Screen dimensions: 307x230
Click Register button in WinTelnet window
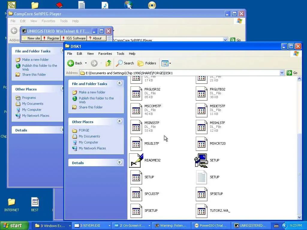click(x=51, y=38)
